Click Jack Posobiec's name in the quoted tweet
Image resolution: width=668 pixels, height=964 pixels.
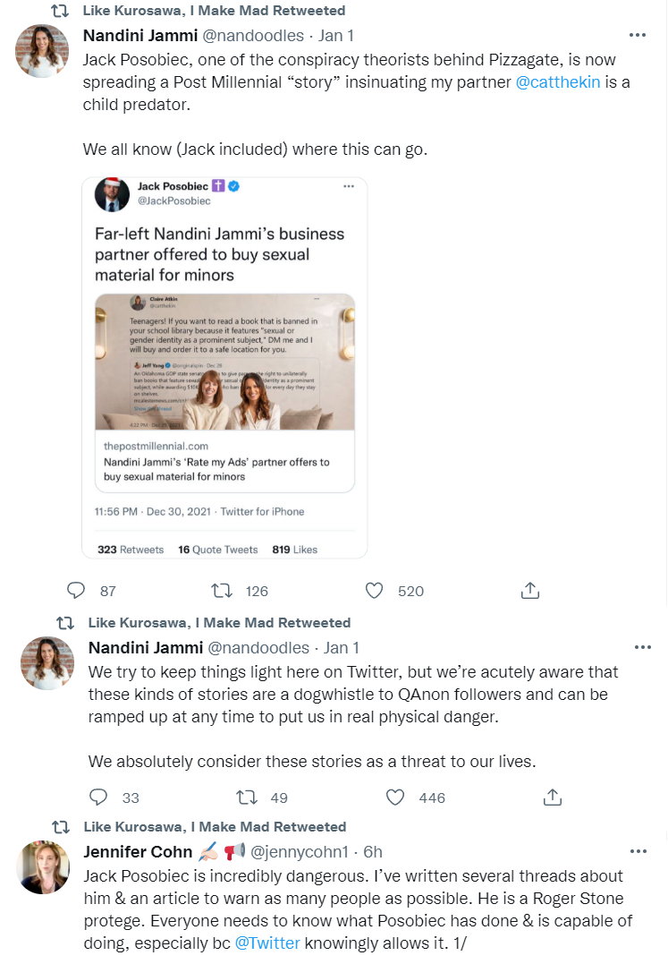(172, 186)
